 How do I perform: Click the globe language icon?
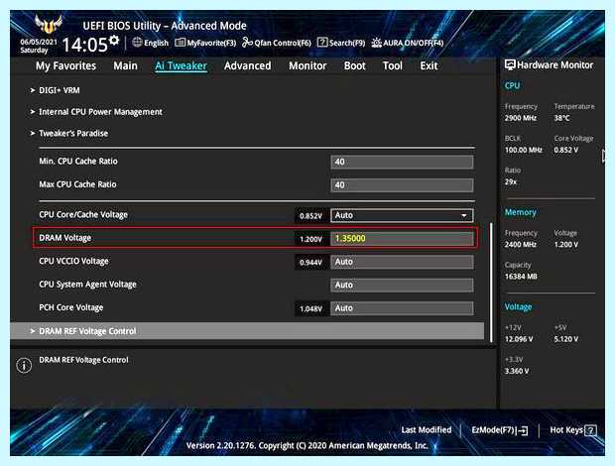pos(137,43)
